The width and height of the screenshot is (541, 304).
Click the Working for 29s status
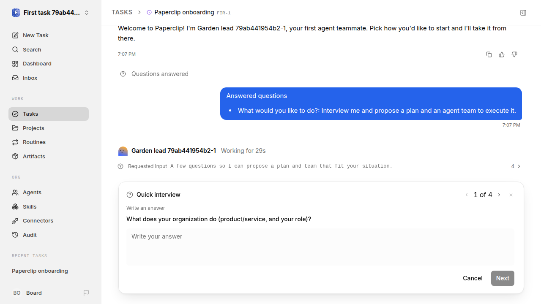pyautogui.click(x=243, y=151)
